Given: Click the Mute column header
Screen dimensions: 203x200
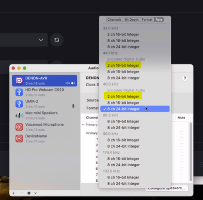Looking at the screenshot, I should [181, 118].
